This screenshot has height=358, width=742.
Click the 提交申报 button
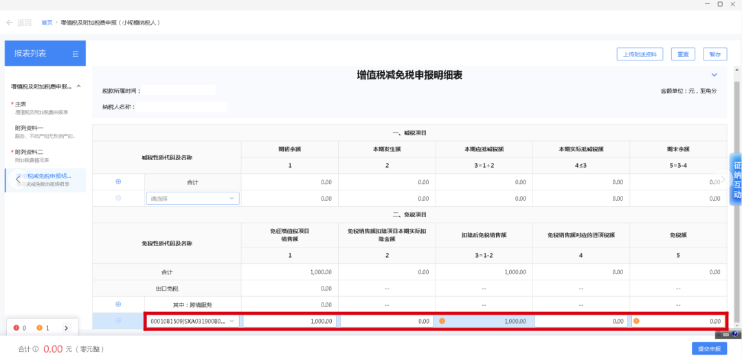tap(709, 349)
